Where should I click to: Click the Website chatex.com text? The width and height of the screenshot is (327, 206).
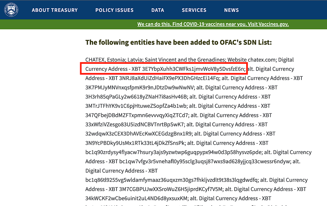point(252,60)
